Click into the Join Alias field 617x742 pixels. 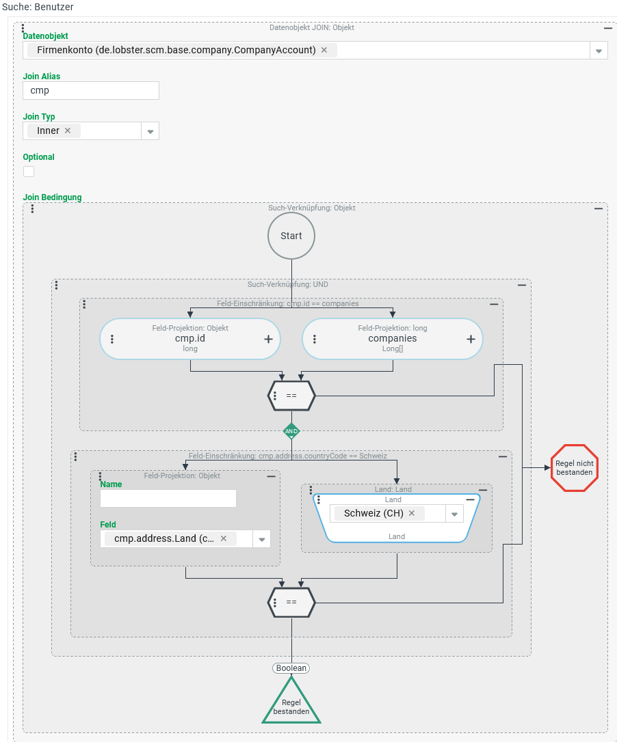pyautogui.click(x=91, y=90)
